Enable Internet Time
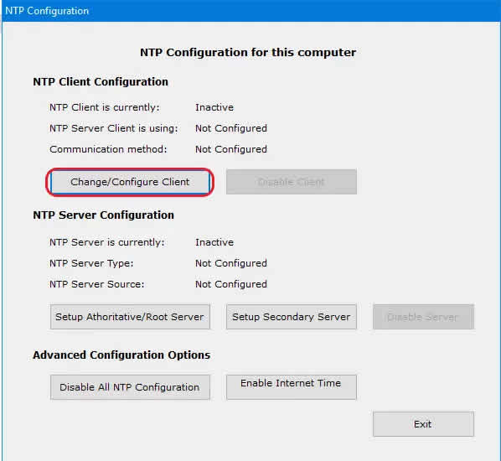Screen dimensions: 501x461 click(x=292, y=387)
